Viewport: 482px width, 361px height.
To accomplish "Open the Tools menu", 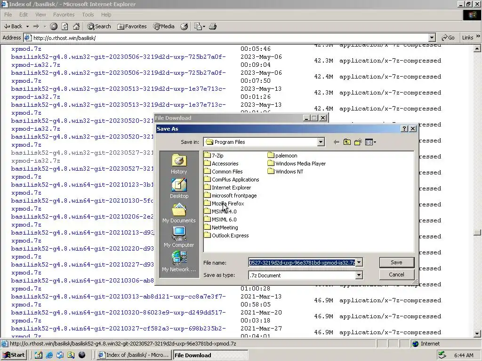I will (88, 15).
